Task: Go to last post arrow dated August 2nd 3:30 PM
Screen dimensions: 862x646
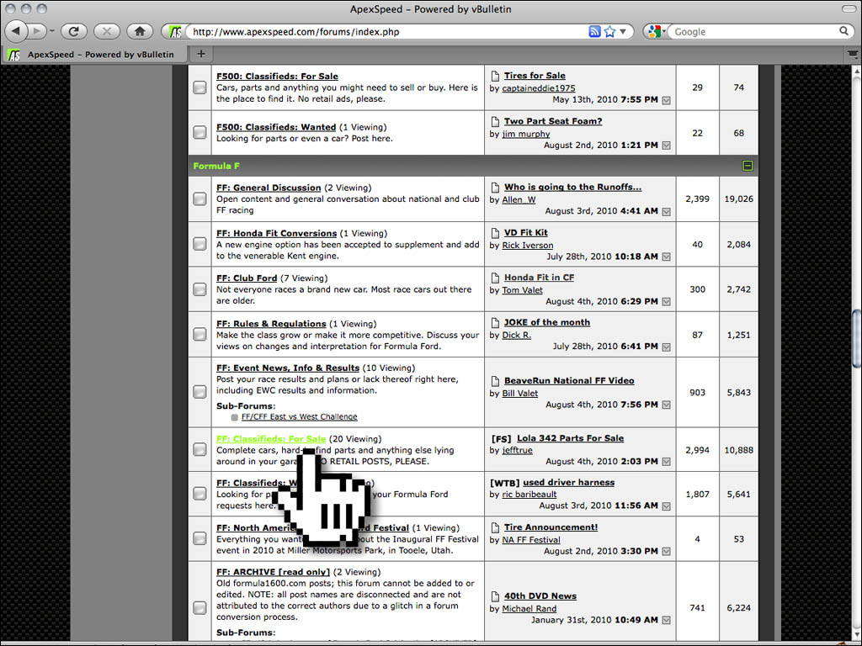Action: pyautogui.click(x=667, y=552)
